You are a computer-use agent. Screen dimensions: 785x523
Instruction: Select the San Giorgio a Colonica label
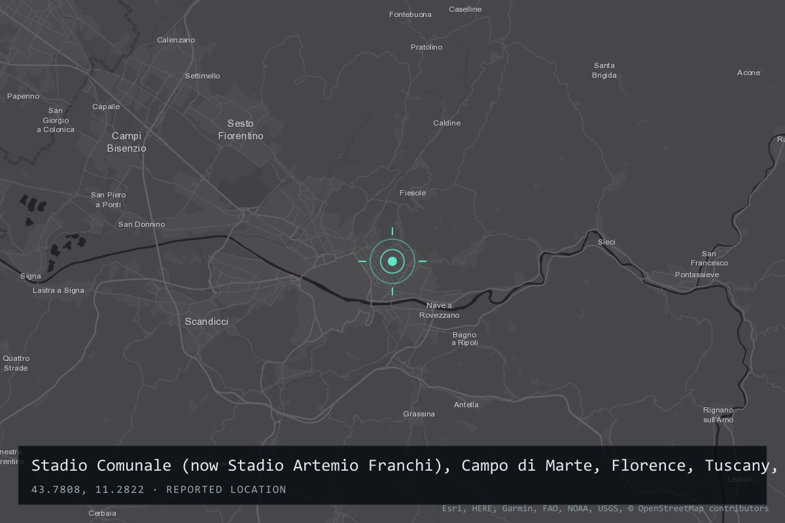click(56, 120)
